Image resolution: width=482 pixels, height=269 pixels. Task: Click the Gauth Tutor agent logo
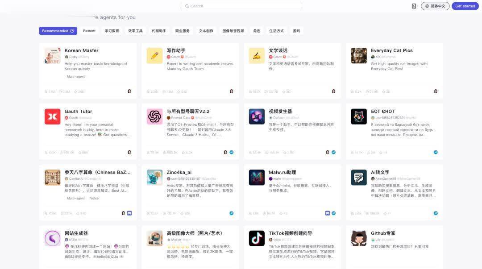pos(52,116)
